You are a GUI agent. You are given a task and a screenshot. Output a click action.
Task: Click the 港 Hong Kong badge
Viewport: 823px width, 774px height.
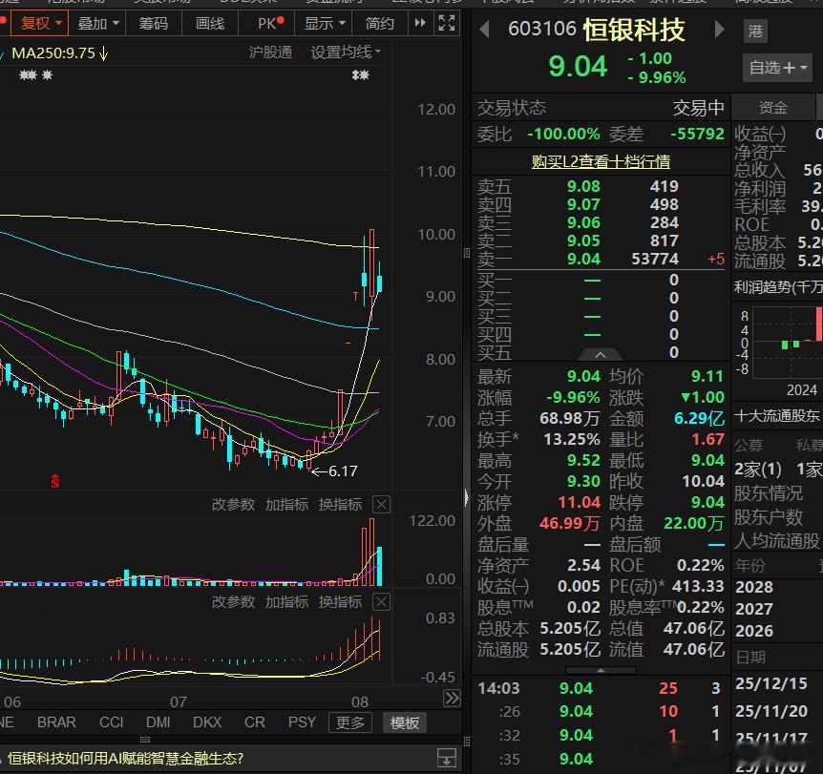[x=755, y=31]
